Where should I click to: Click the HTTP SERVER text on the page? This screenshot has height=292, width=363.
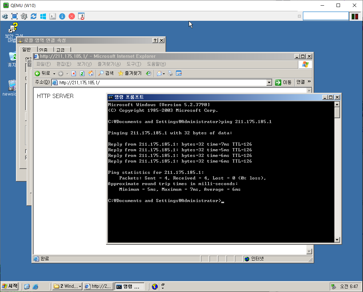coord(55,96)
